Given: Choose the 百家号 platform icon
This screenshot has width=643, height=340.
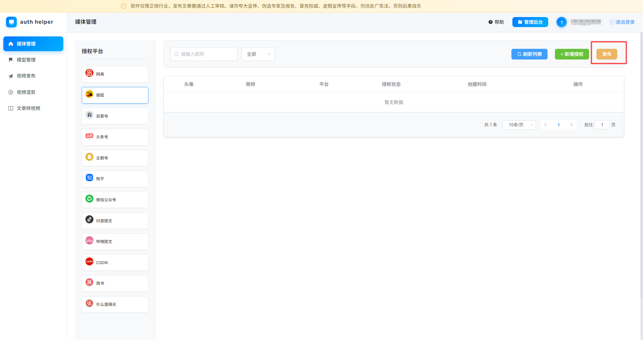Looking at the screenshot, I should [x=89, y=115].
